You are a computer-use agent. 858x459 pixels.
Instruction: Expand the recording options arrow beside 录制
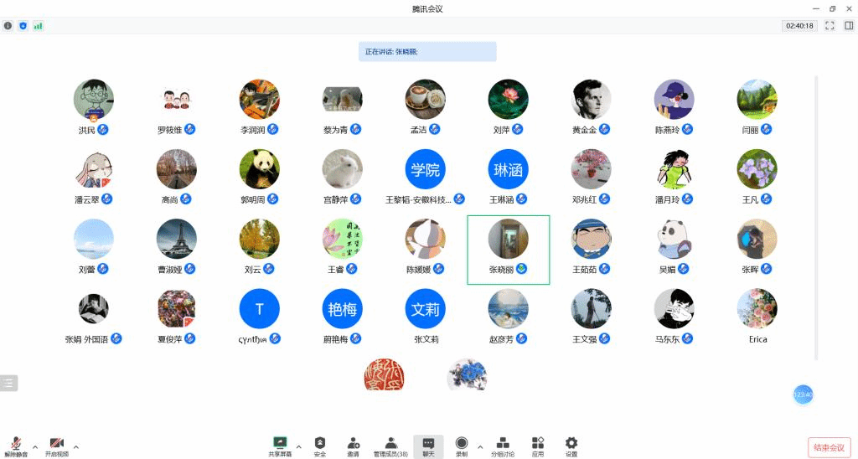coord(480,446)
